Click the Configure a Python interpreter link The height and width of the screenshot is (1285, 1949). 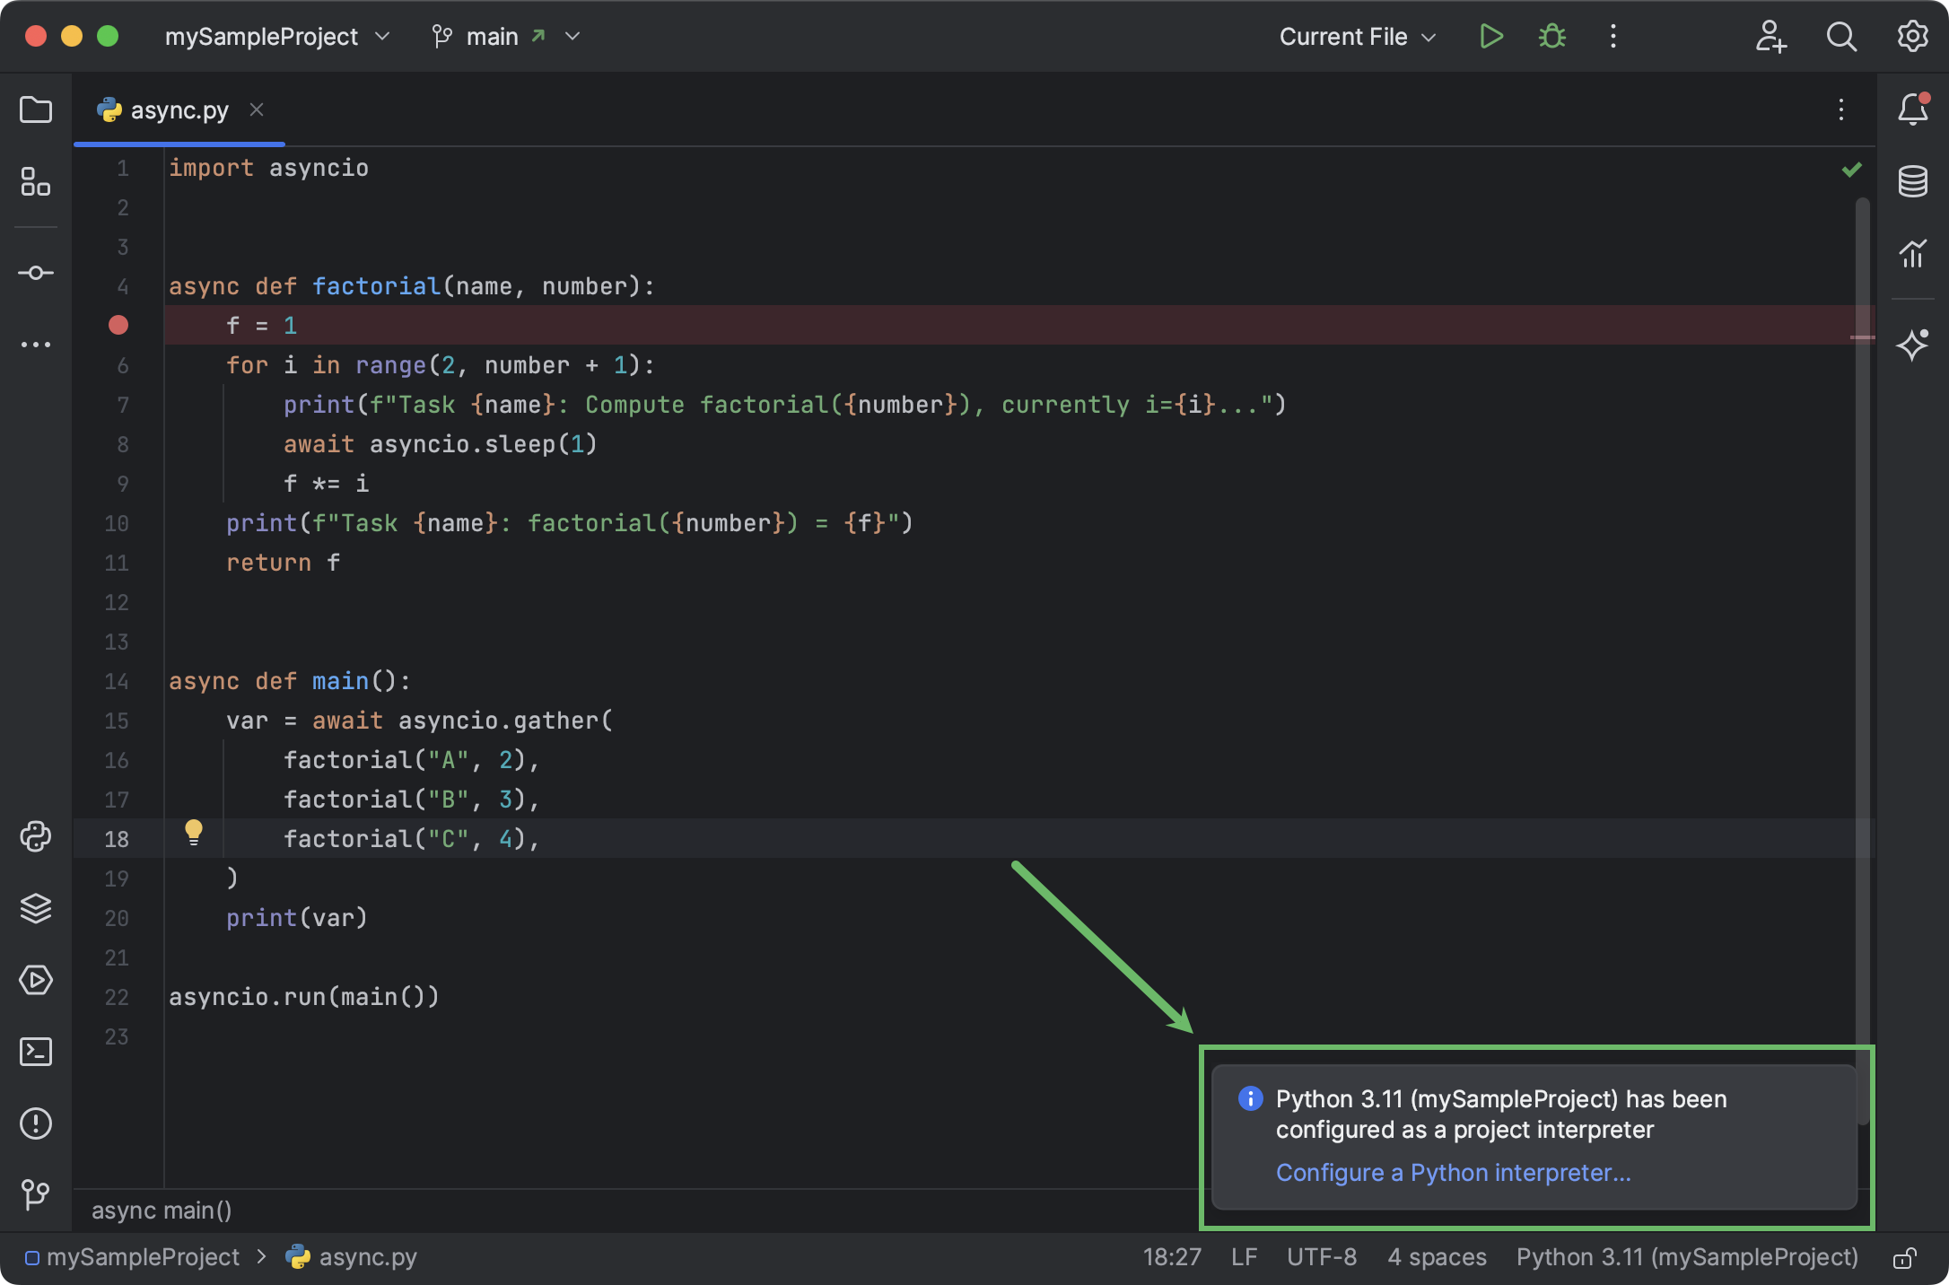(x=1453, y=1172)
